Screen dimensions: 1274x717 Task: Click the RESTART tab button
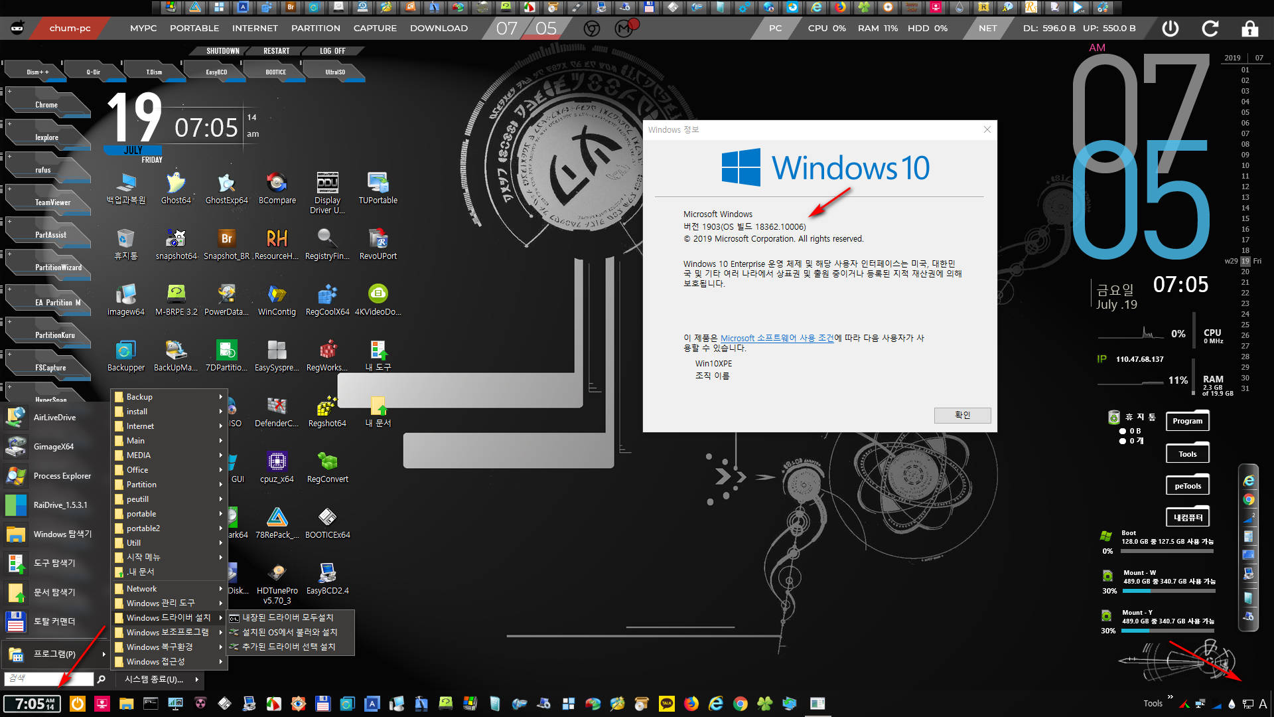pyautogui.click(x=276, y=51)
